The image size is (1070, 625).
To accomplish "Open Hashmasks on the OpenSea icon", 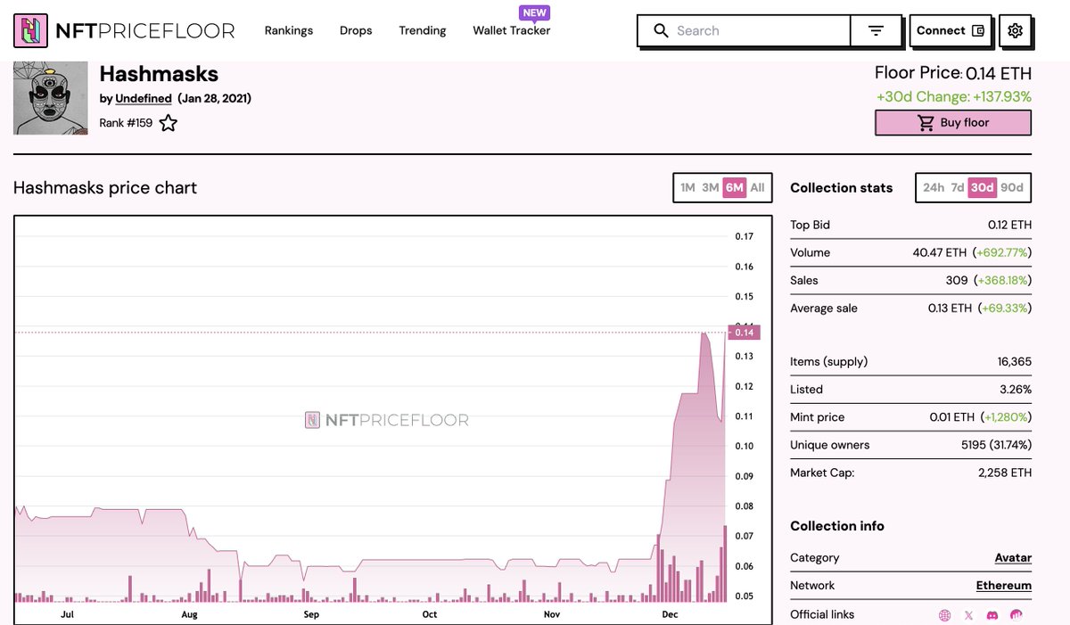I will point(1016,615).
